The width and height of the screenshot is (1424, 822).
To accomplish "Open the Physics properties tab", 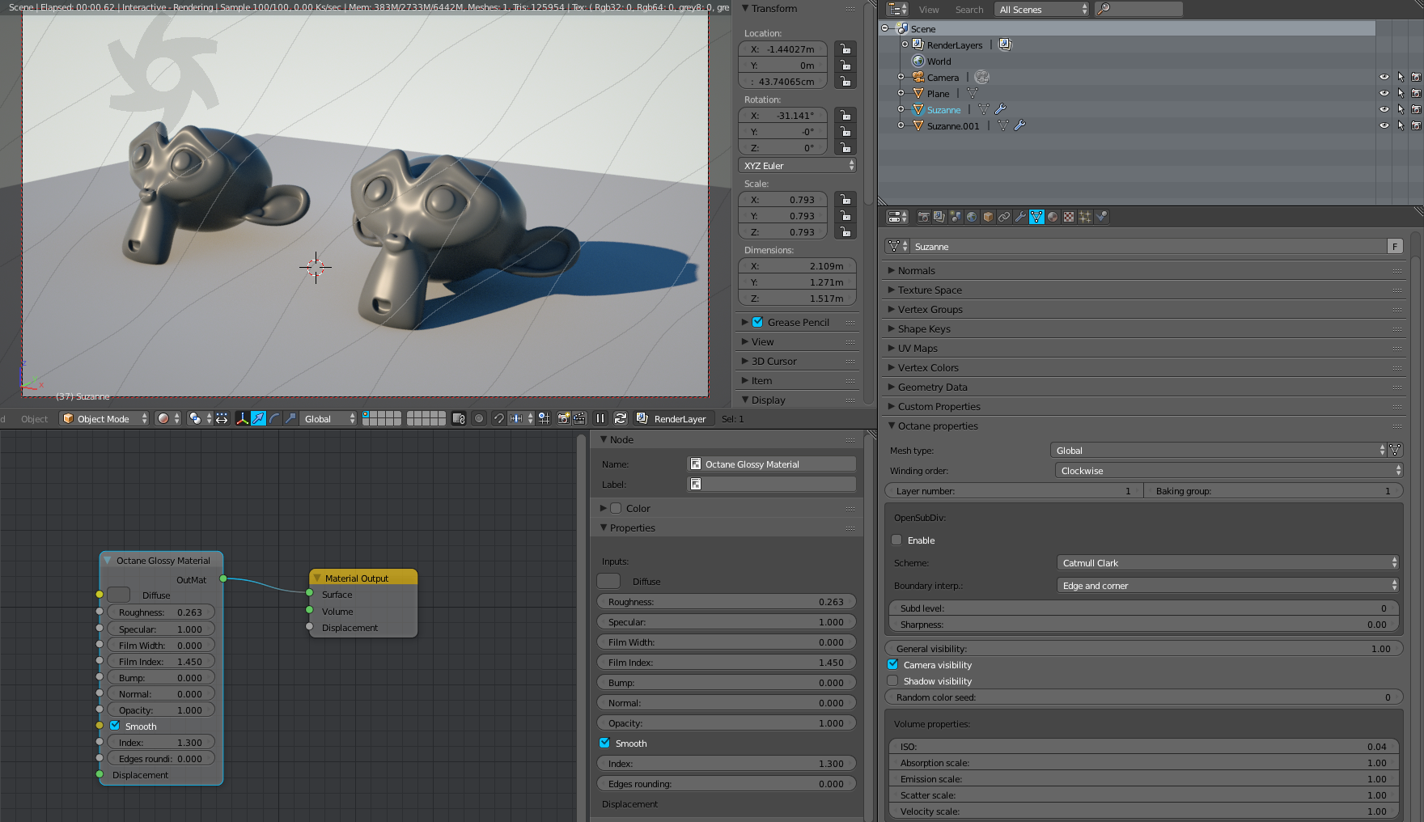I will click(x=1101, y=217).
